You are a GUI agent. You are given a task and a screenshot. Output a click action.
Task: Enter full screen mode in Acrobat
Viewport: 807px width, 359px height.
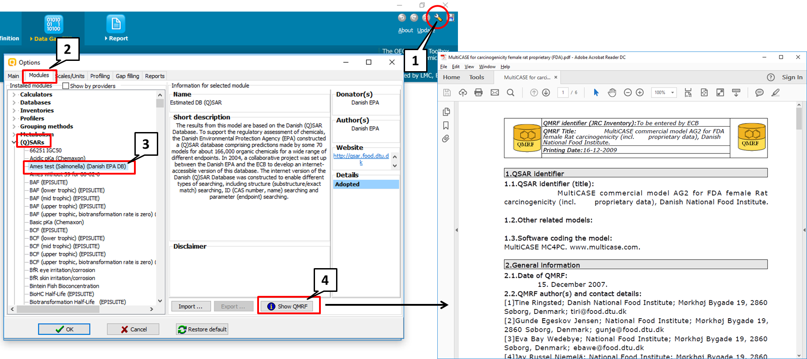(x=720, y=92)
